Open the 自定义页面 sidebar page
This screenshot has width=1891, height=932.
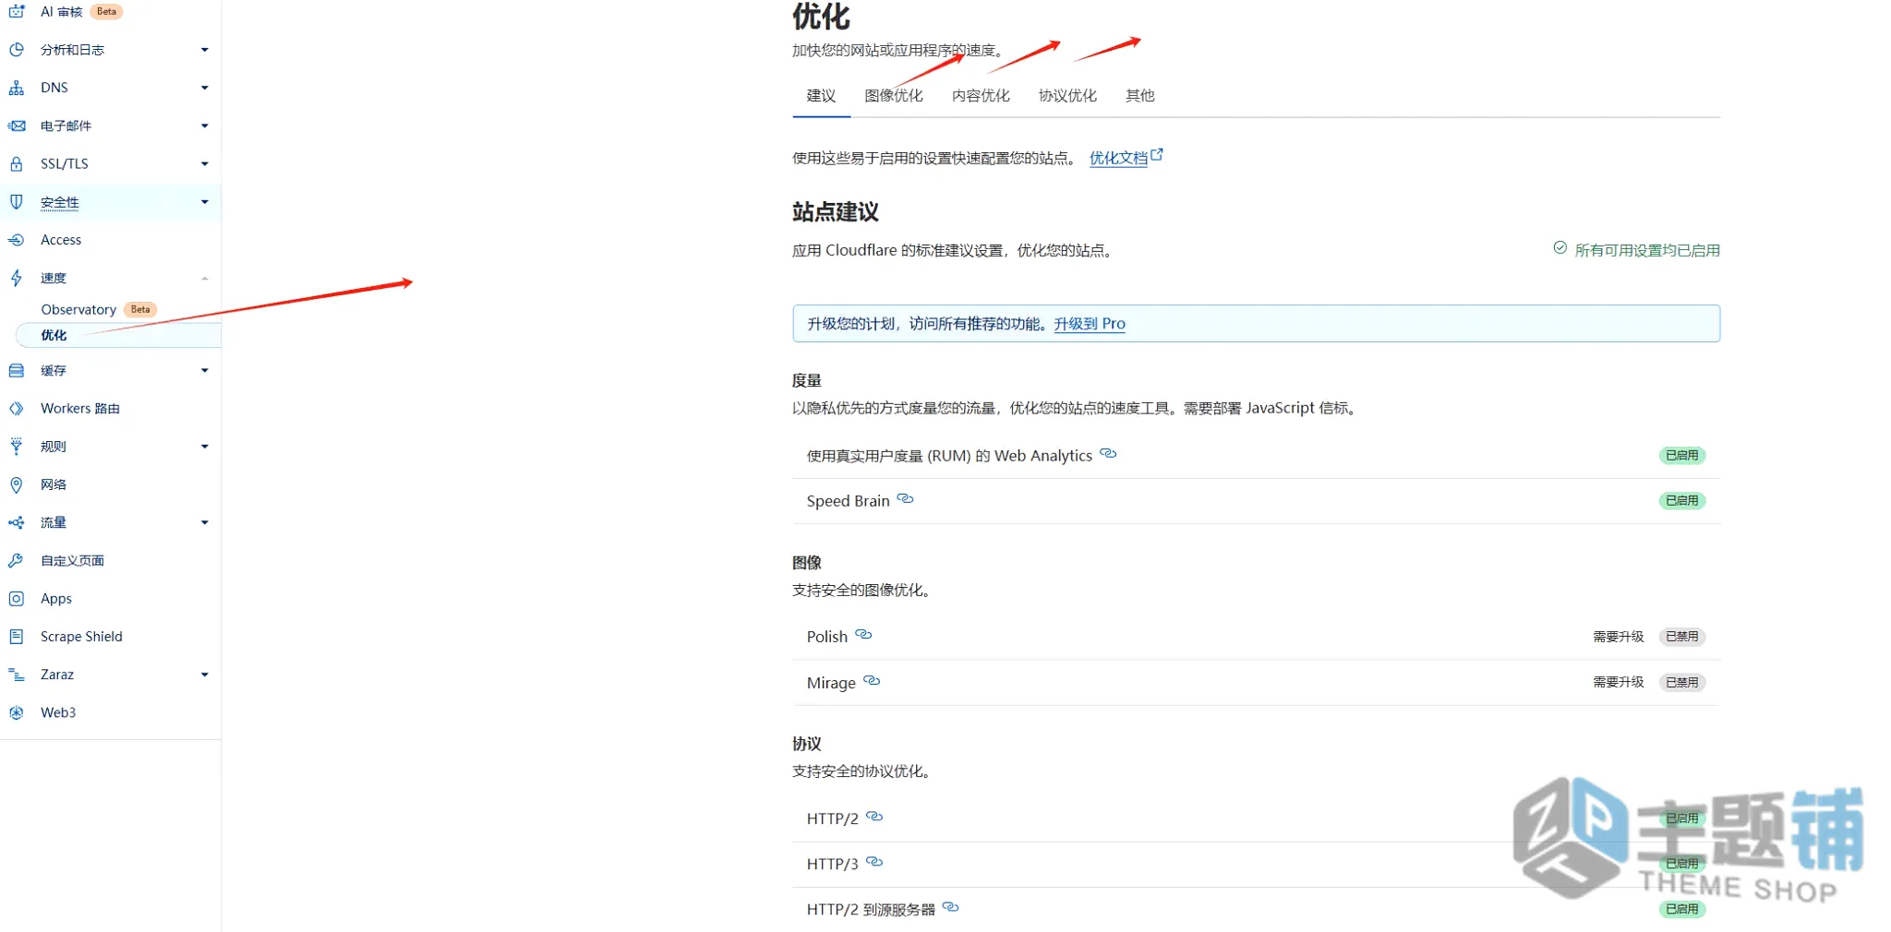click(72, 561)
